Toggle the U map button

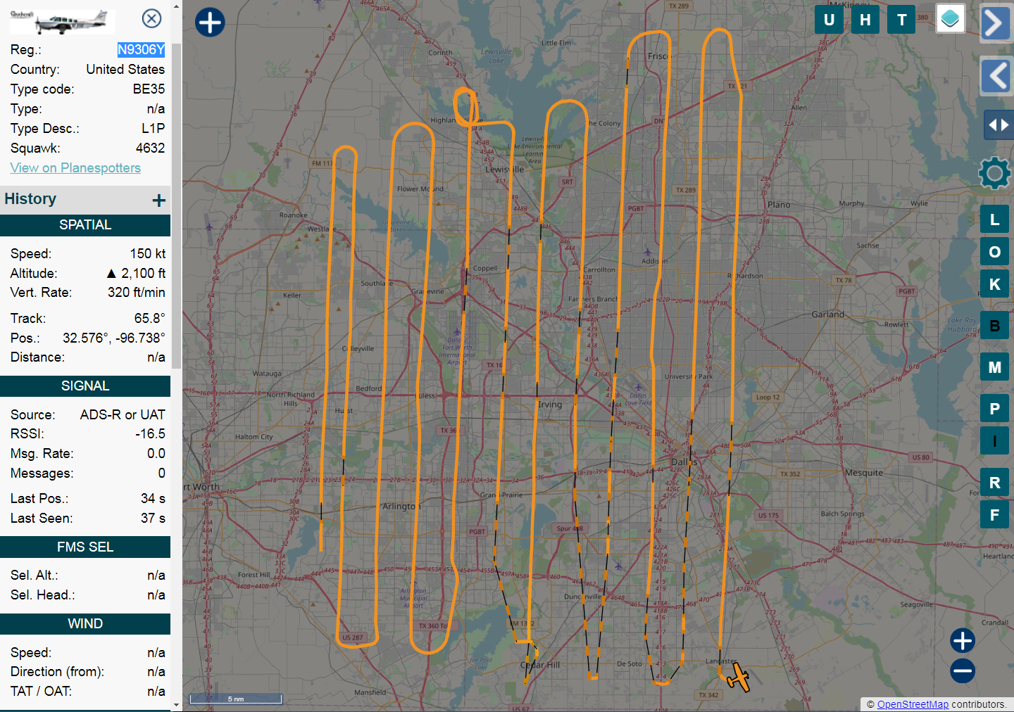click(829, 20)
